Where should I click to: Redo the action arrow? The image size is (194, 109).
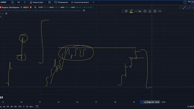click(98, 2)
